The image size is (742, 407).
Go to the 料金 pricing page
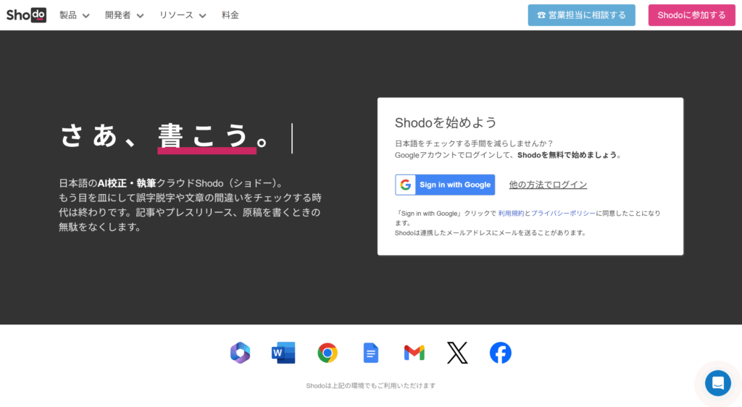230,15
